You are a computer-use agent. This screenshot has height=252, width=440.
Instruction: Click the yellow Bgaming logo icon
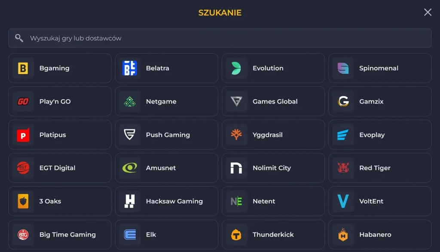(23, 68)
